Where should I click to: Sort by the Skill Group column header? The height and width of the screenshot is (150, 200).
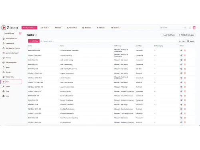point(118,46)
